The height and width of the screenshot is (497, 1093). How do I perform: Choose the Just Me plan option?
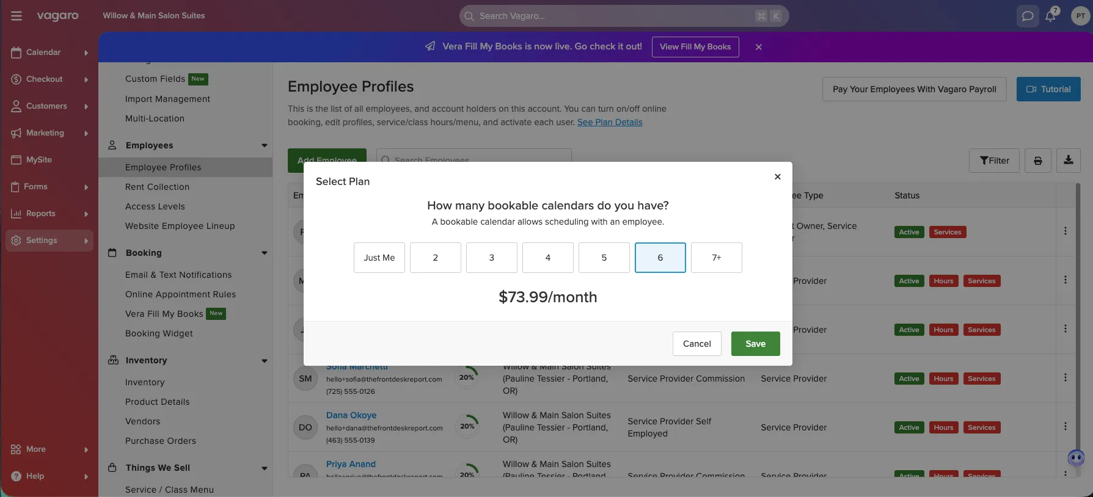(379, 258)
